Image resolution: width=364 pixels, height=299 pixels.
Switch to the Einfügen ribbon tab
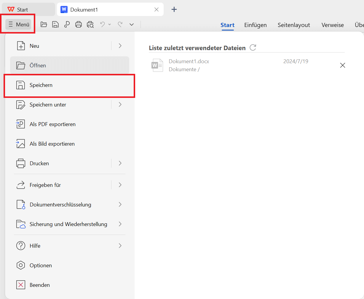point(255,25)
